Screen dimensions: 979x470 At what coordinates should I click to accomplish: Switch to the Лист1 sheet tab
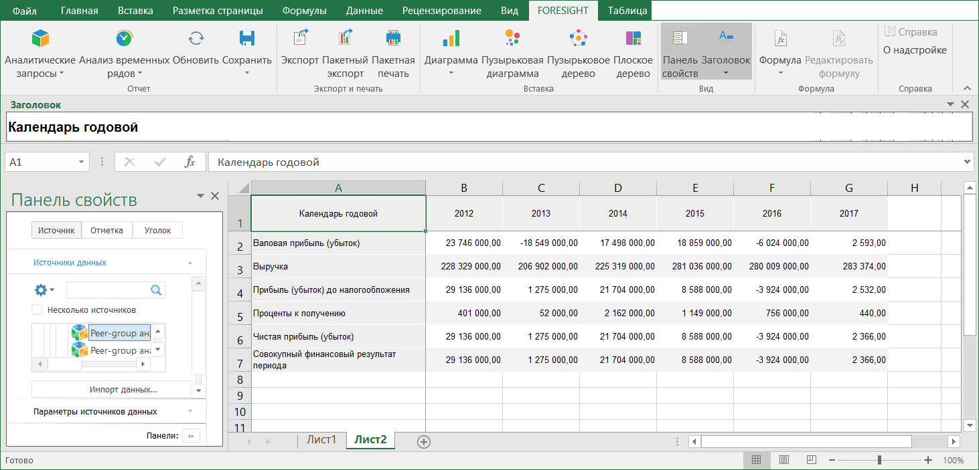click(x=321, y=440)
